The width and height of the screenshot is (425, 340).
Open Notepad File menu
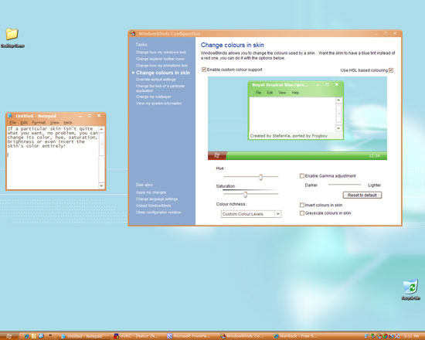point(12,123)
